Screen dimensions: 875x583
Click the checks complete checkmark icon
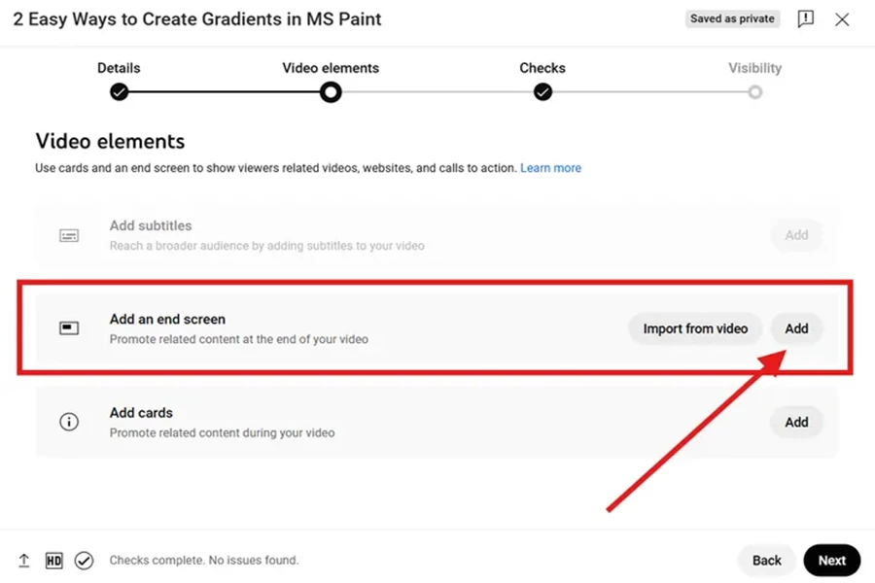[x=85, y=560]
